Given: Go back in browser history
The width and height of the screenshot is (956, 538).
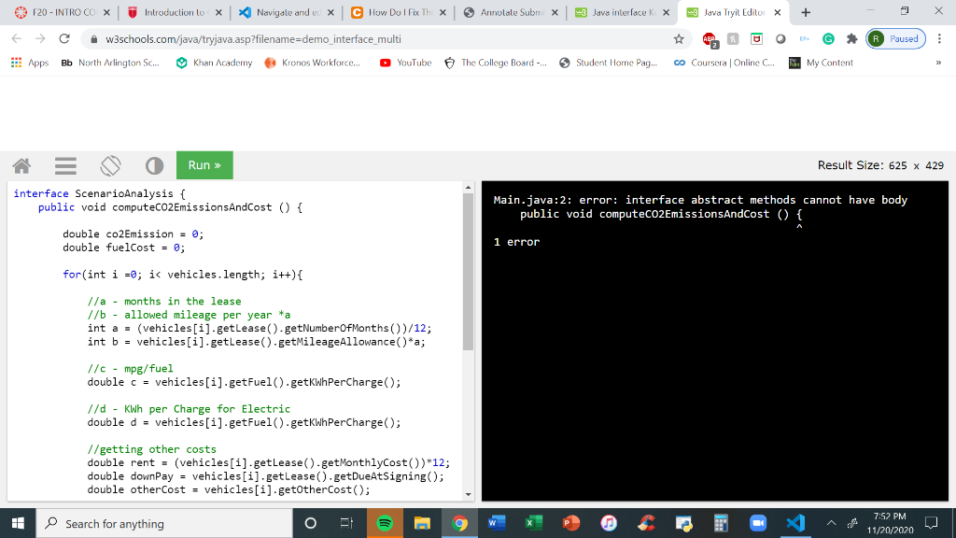Looking at the screenshot, I should [x=17, y=39].
